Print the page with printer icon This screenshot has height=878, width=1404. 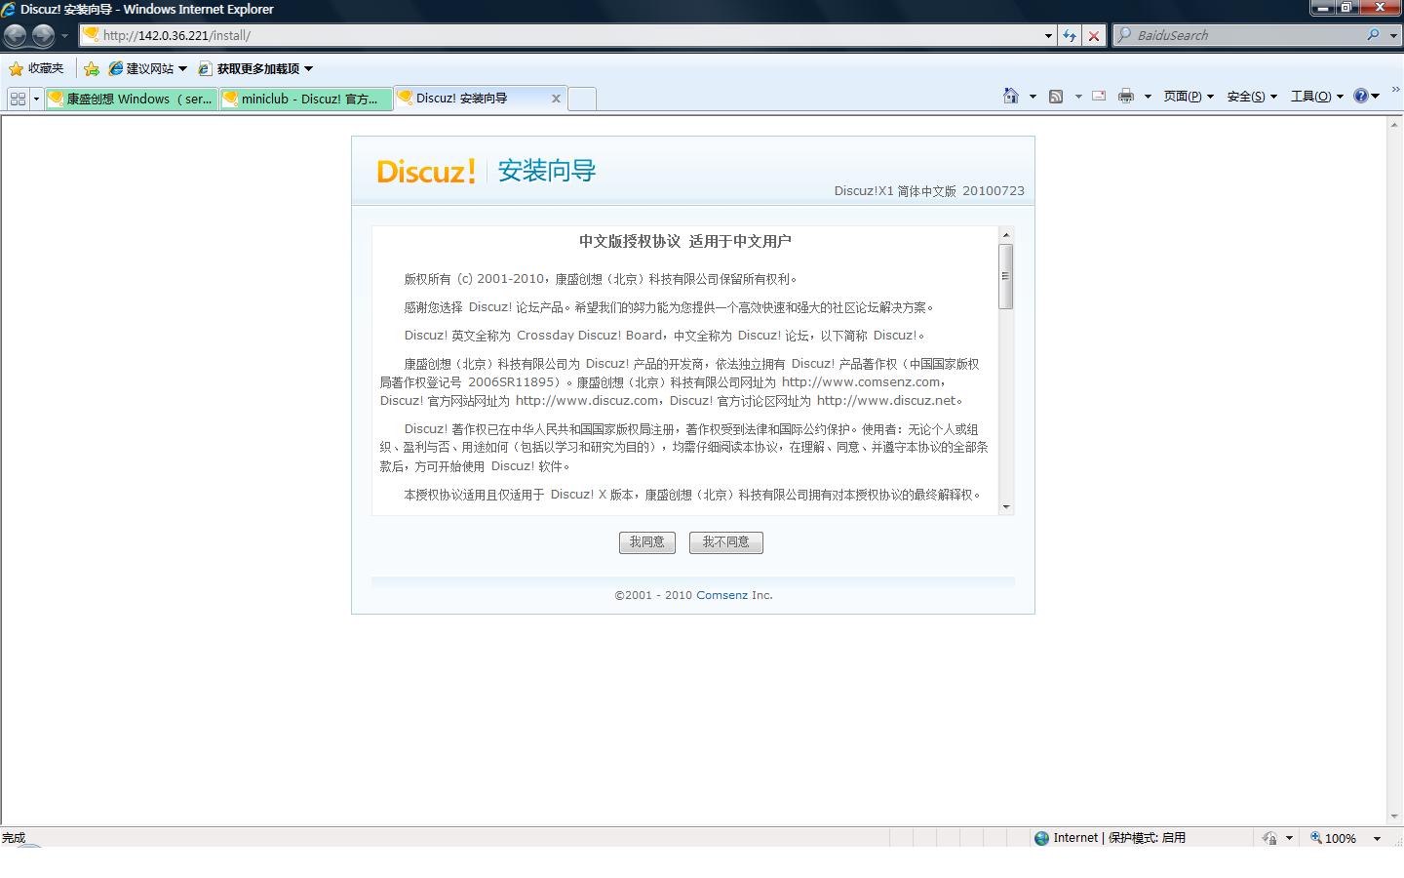coord(1126,96)
